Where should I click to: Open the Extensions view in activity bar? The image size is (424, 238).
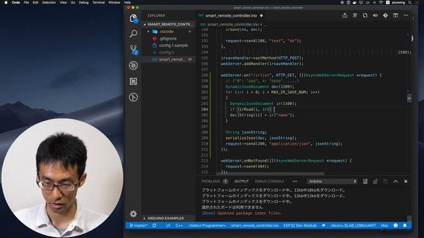pyautogui.click(x=133, y=81)
